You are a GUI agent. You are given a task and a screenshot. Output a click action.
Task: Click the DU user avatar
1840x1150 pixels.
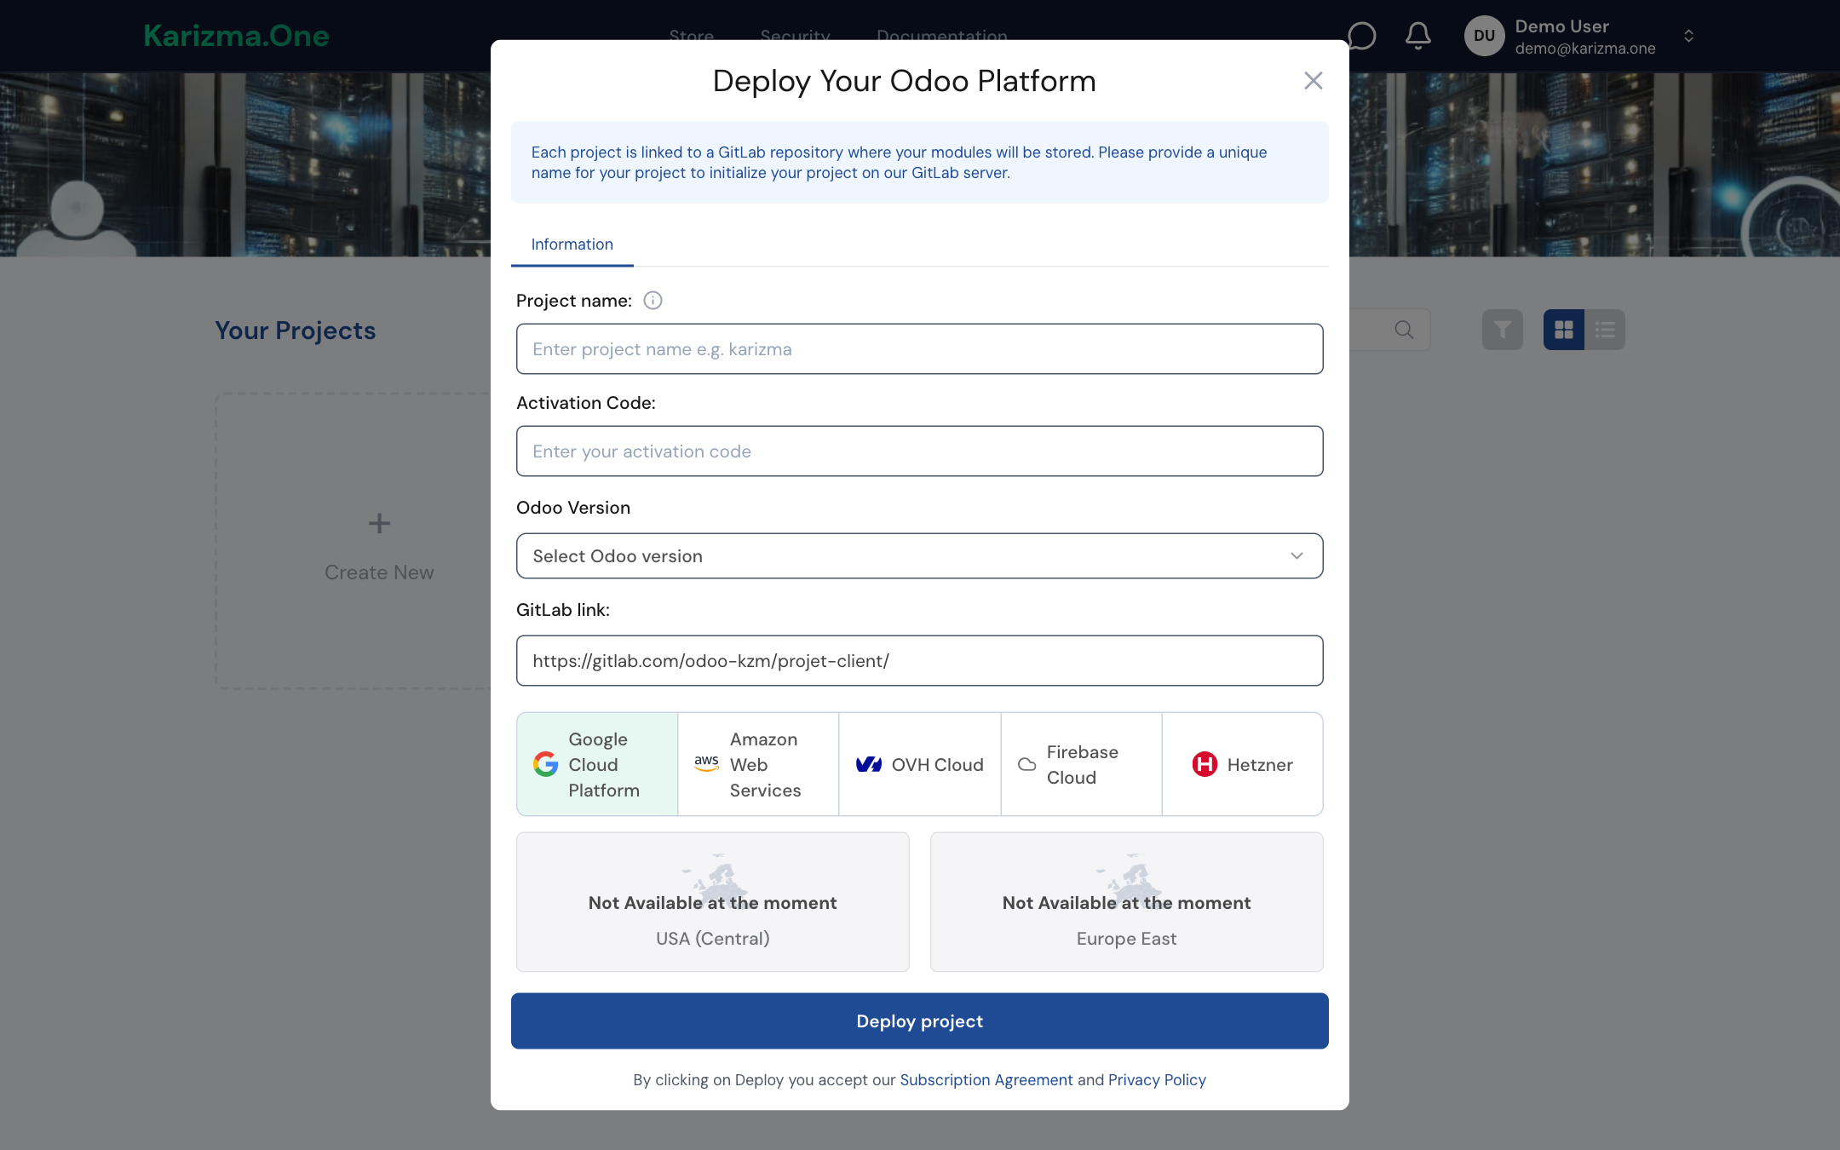[x=1484, y=36]
